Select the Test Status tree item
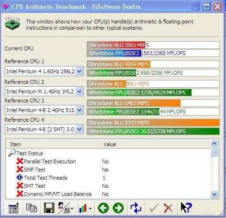Viewport: 226px width, 218px height. (30, 153)
